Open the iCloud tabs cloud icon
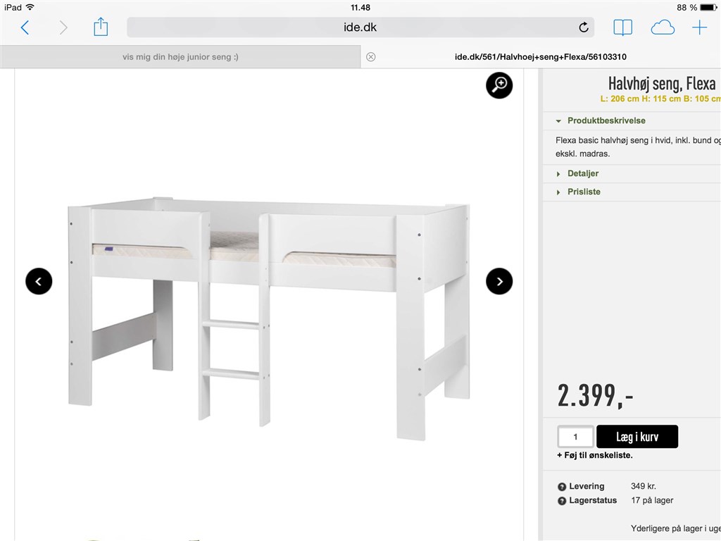This screenshot has height=541, width=721. (x=663, y=27)
